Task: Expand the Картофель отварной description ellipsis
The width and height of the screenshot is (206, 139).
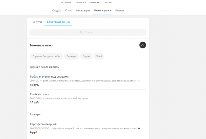Action: (139, 128)
